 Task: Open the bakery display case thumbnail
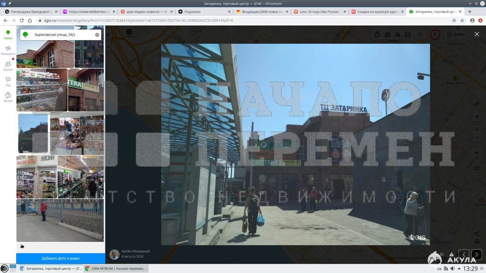[x=77, y=134]
